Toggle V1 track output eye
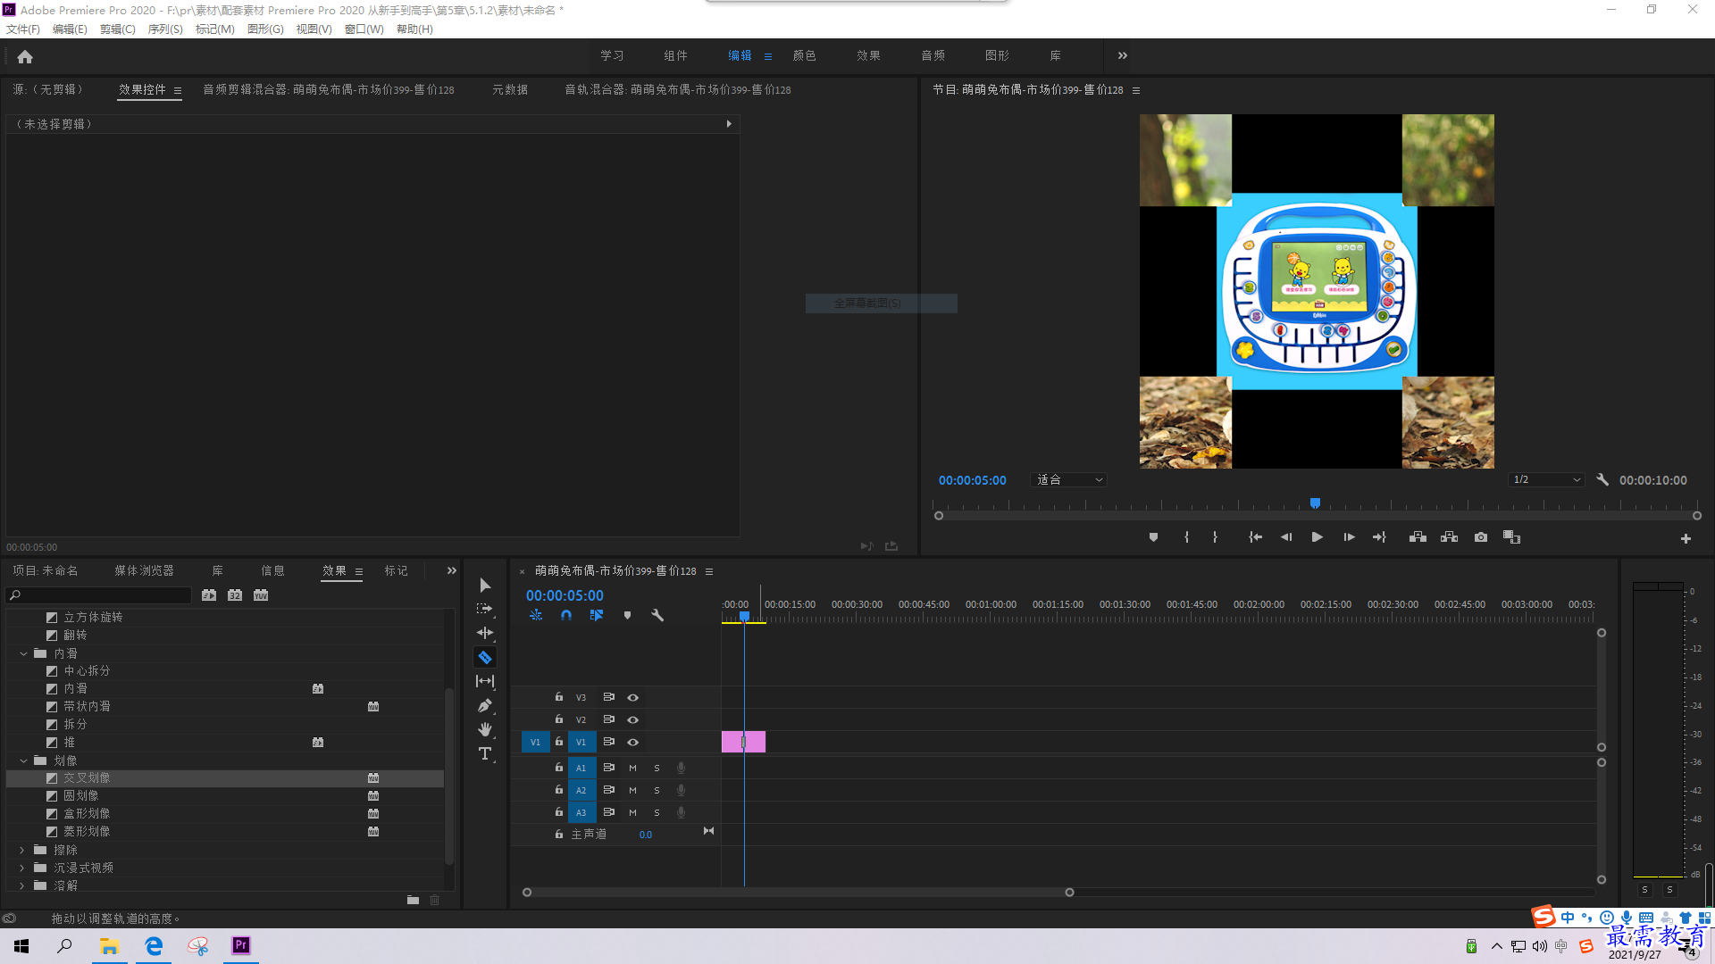 pos(632,742)
